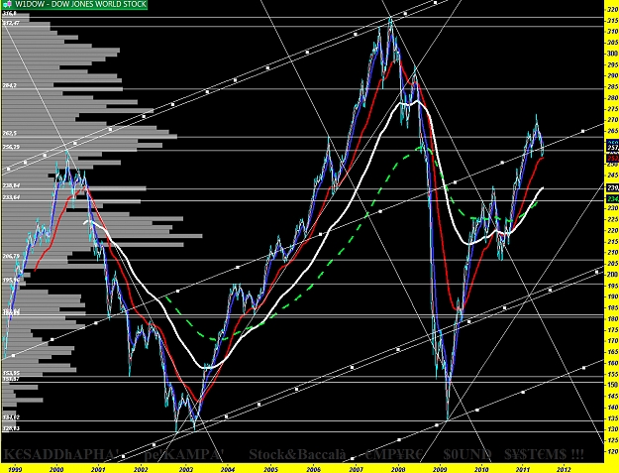Click the 245 price axis label

coord(613,176)
